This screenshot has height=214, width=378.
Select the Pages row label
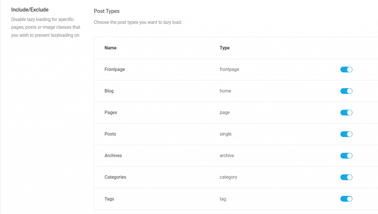coord(111,113)
